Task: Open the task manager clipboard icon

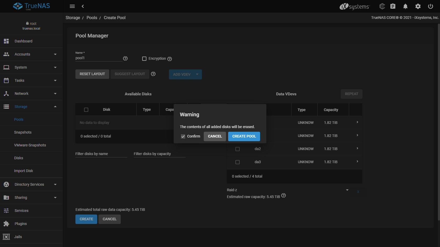Action: pyautogui.click(x=393, y=6)
